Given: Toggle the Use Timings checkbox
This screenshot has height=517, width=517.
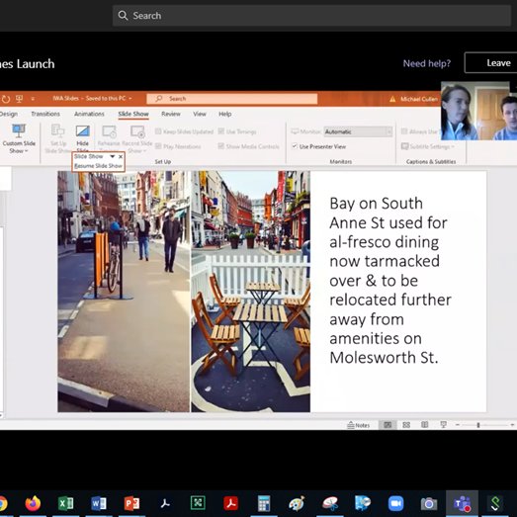Looking at the screenshot, I should pos(220,131).
